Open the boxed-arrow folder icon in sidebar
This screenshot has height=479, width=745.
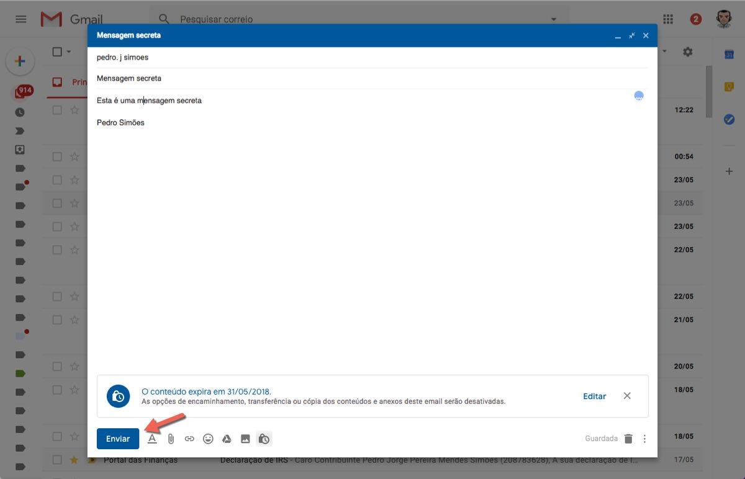20,150
